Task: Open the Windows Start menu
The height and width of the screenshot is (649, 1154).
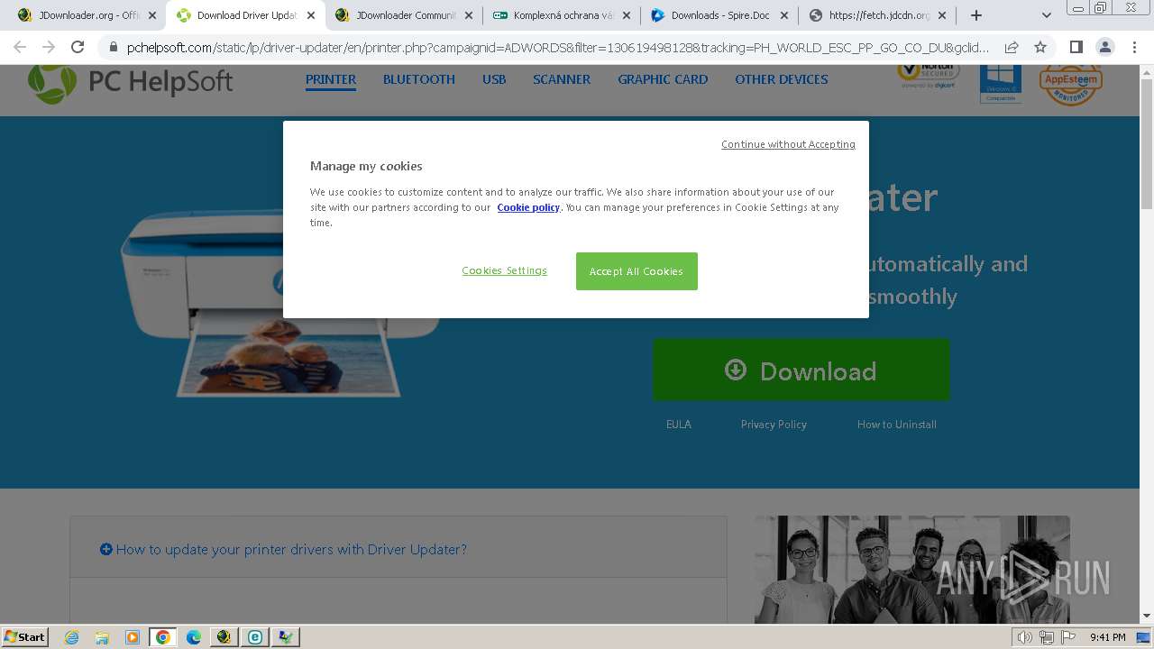Action: 25,637
